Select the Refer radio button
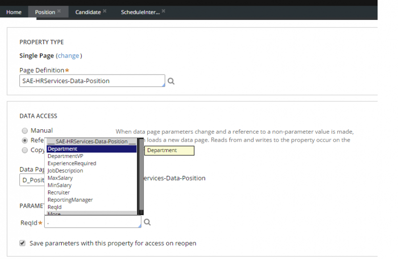Screen dimensions: 398x259 point(24,140)
